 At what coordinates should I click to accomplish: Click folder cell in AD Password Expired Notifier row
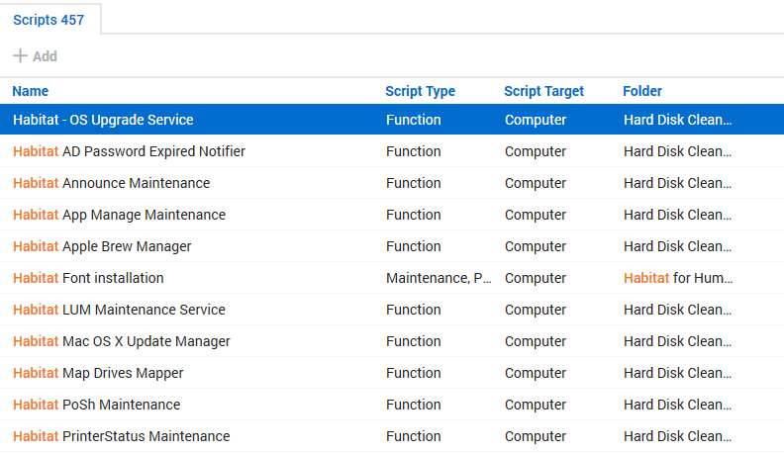pos(677,151)
